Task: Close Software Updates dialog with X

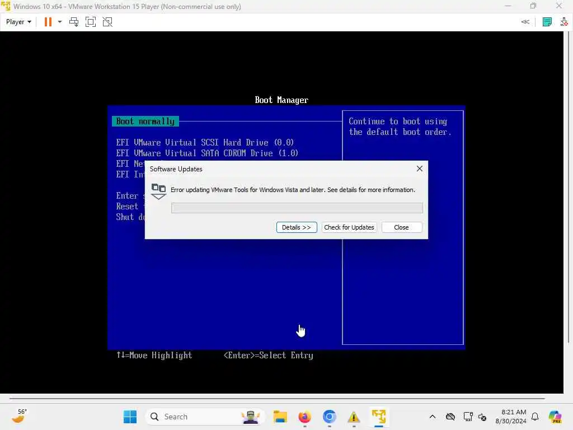Action: pyautogui.click(x=420, y=169)
